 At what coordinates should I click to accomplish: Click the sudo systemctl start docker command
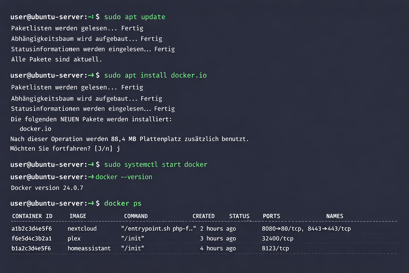(155, 164)
